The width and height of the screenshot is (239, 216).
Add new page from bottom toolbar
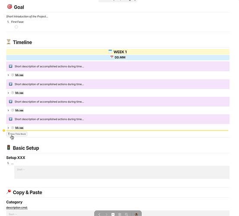click(113, 214)
